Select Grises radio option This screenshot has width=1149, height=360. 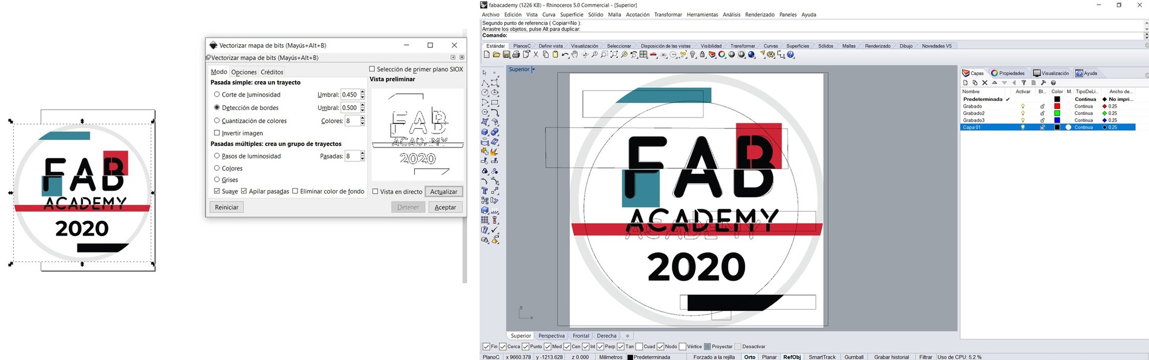point(216,180)
